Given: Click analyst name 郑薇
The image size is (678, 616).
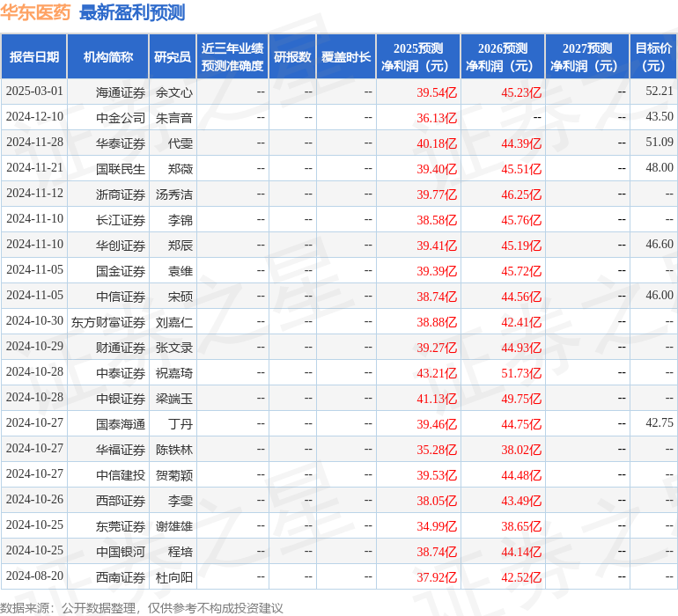Looking at the screenshot, I should pyautogui.click(x=181, y=169).
